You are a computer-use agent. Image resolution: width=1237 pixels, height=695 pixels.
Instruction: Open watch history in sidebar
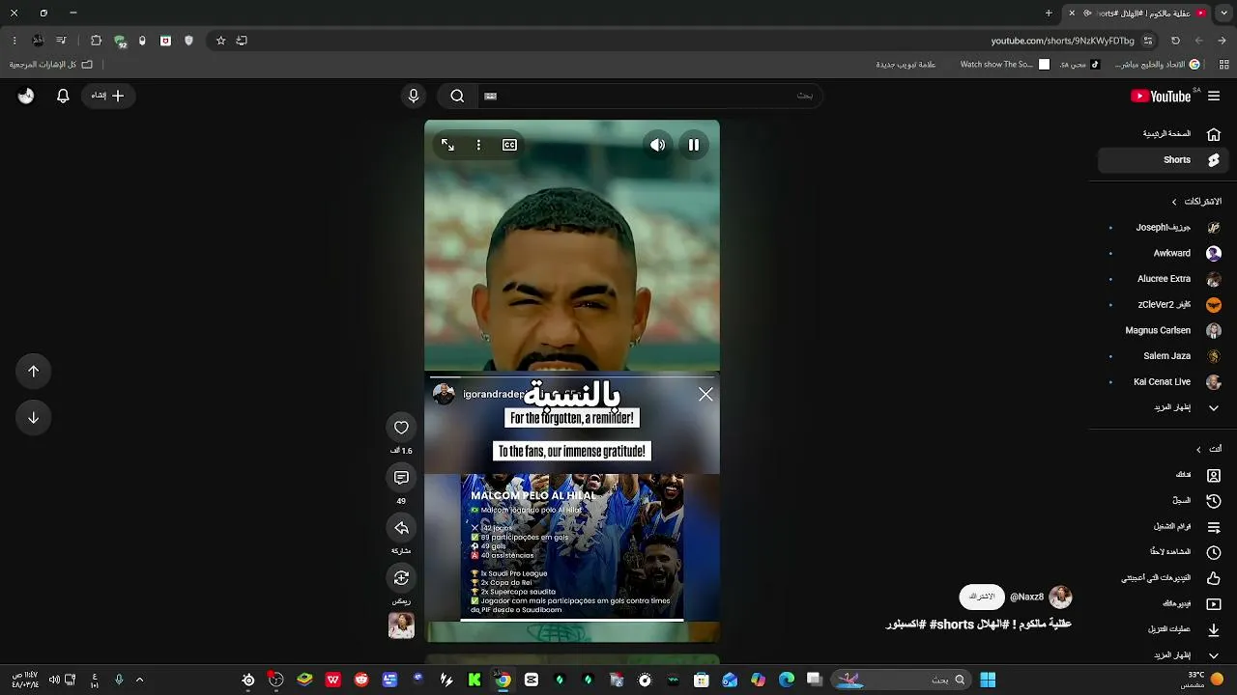1162,501
